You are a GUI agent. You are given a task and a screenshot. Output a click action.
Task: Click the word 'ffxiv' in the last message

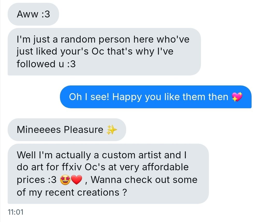[72, 167]
